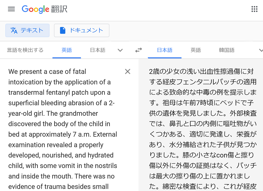Clear the source text with X
Screen dimensions: 263x191
click(128, 72)
